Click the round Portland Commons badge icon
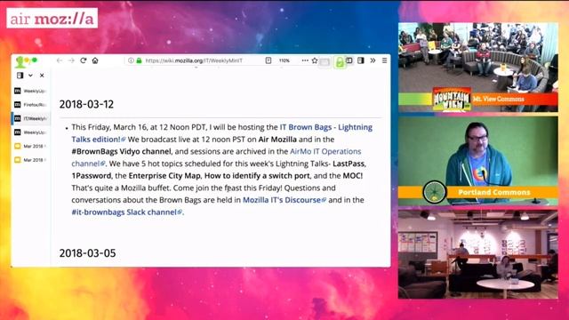Viewport: 569px width, 320px height. click(x=435, y=192)
